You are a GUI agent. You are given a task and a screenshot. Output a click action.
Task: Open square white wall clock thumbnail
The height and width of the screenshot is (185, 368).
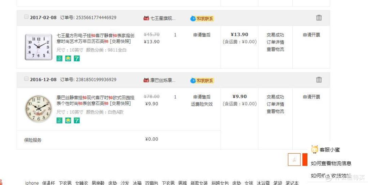point(39,47)
